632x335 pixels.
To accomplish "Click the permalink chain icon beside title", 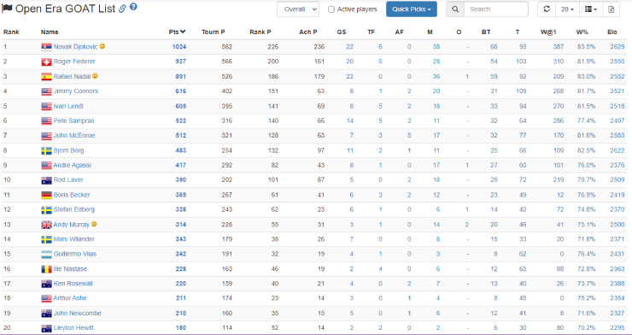I will coord(122,9).
